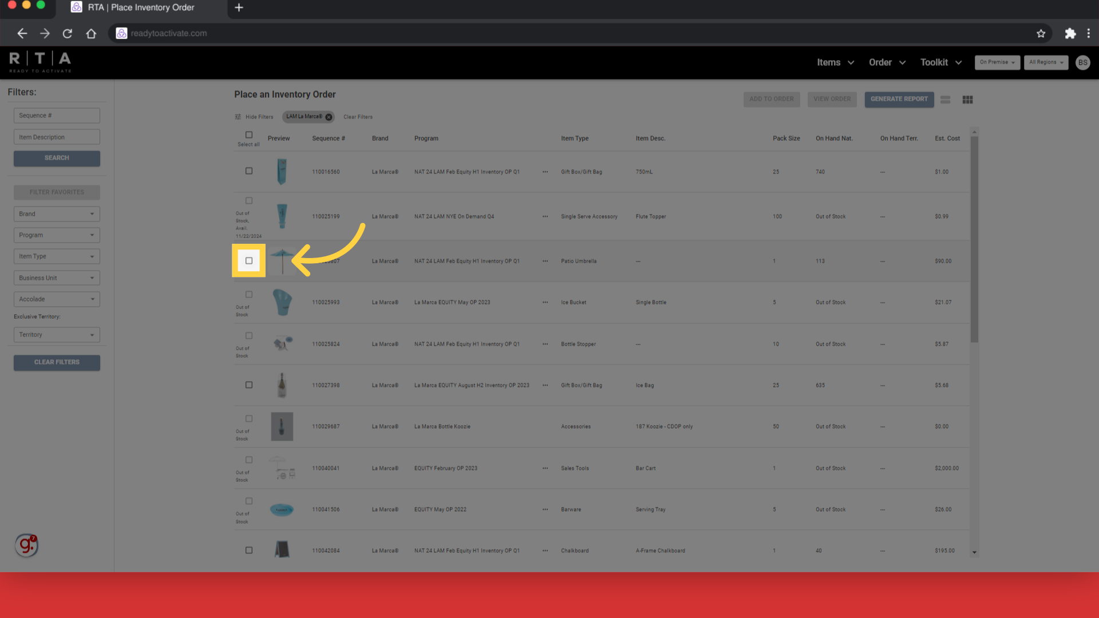This screenshot has height=618, width=1099.
Task: Sort by Est. Cost column header
Action: coord(947,138)
